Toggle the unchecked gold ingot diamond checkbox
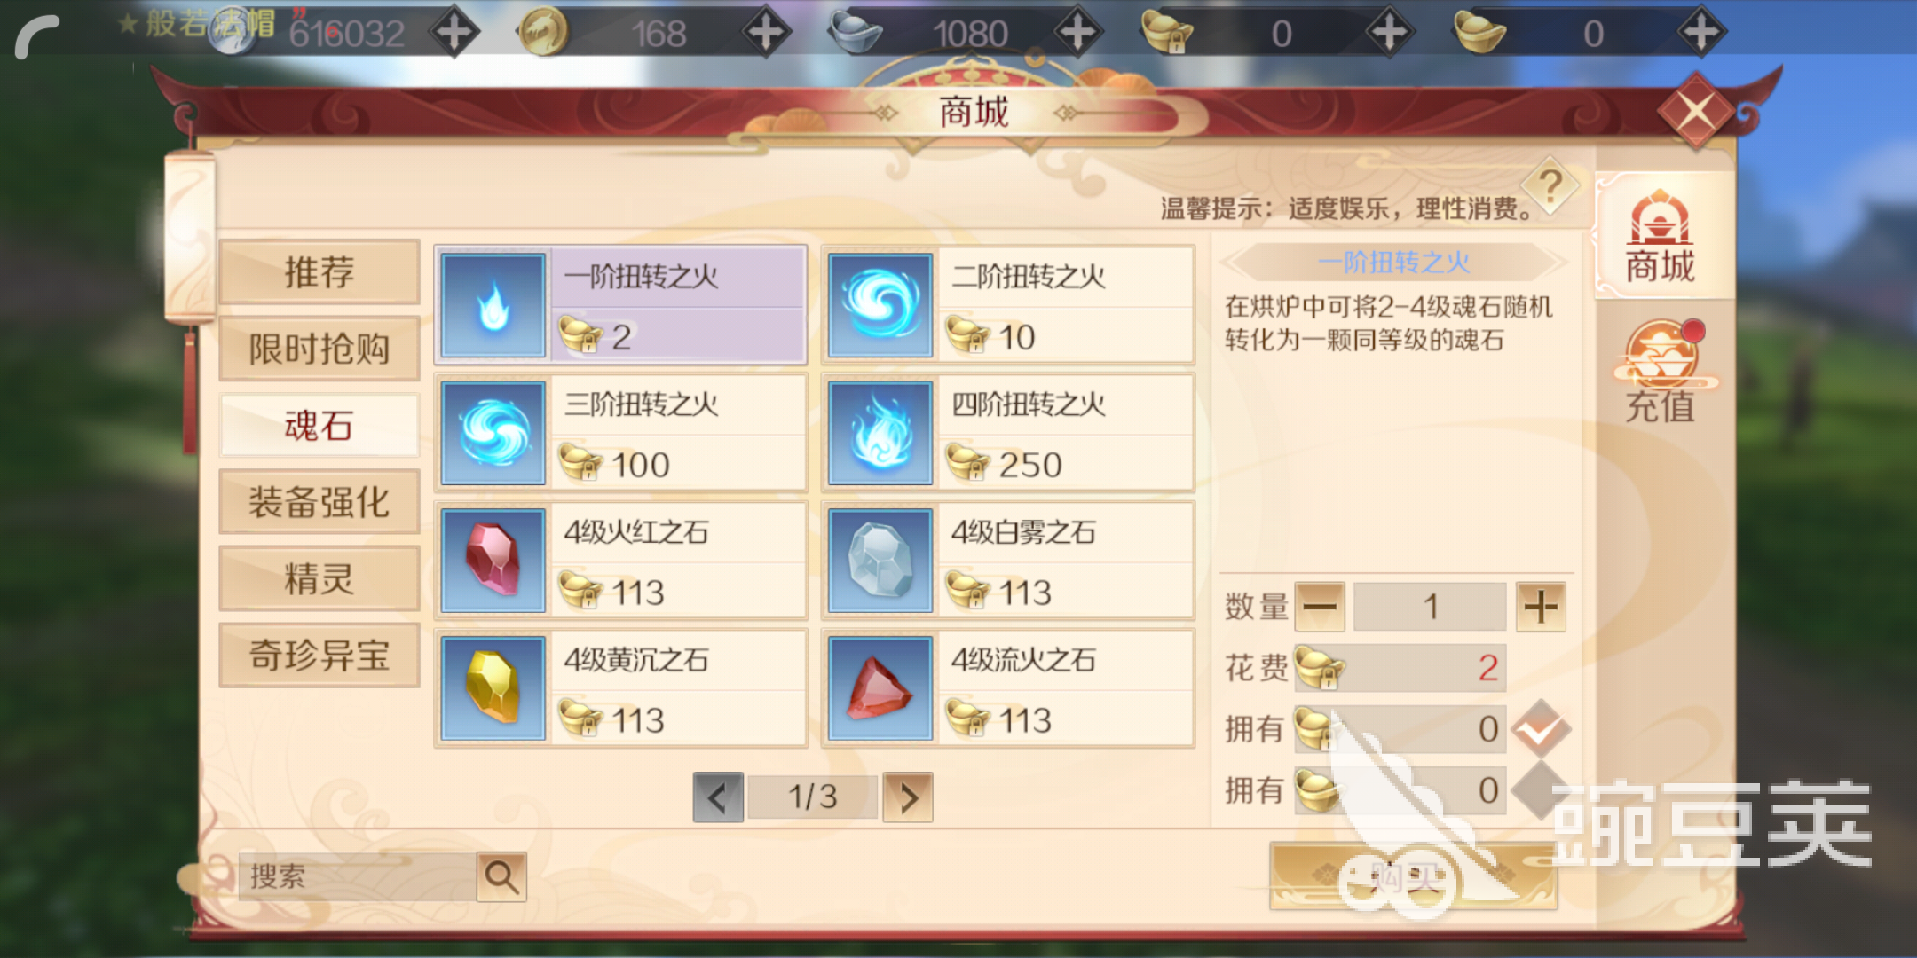The image size is (1917, 958). click(1541, 789)
